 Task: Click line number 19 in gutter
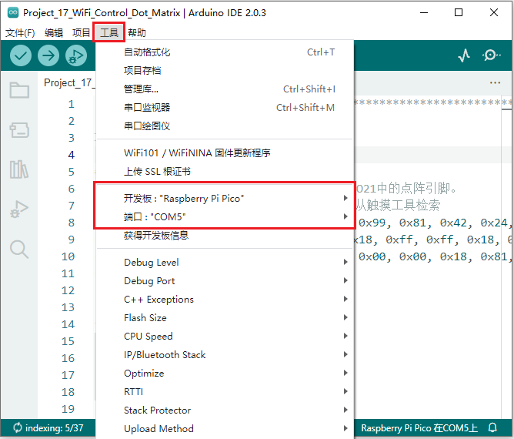click(68, 409)
